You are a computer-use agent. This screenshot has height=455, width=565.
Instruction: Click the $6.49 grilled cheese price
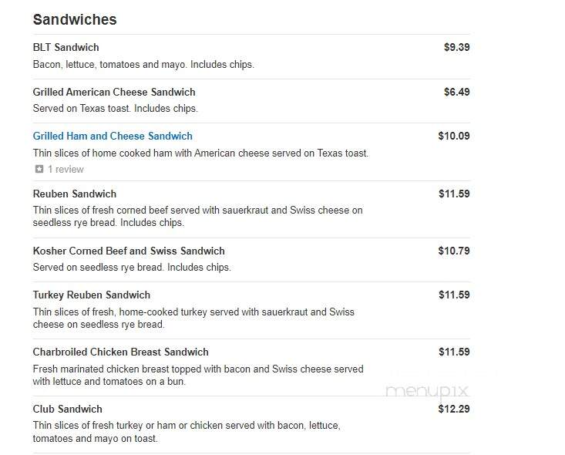click(x=456, y=92)
